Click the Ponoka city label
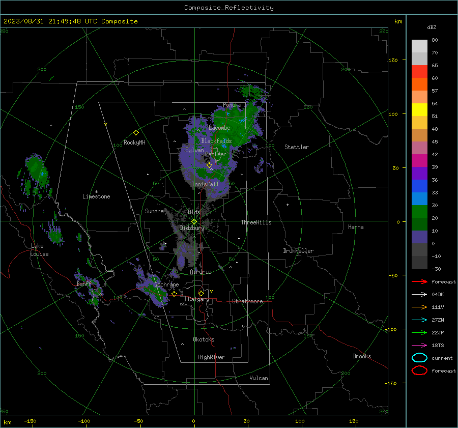This screenshot has height=428, width=458. pos(232,105)
